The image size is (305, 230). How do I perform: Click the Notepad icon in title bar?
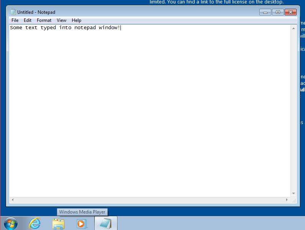coord(13,12)
